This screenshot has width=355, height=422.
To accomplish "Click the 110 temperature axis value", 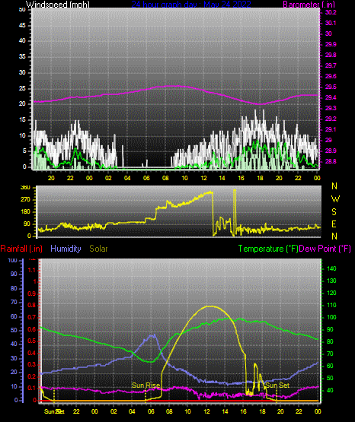I will pos(331,305).
